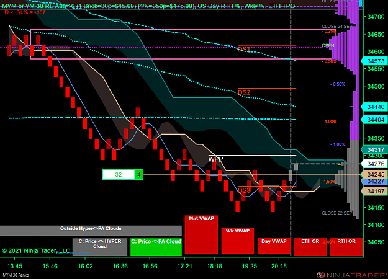
Task: Click the green box showing 4
Action: pos(139,174)
